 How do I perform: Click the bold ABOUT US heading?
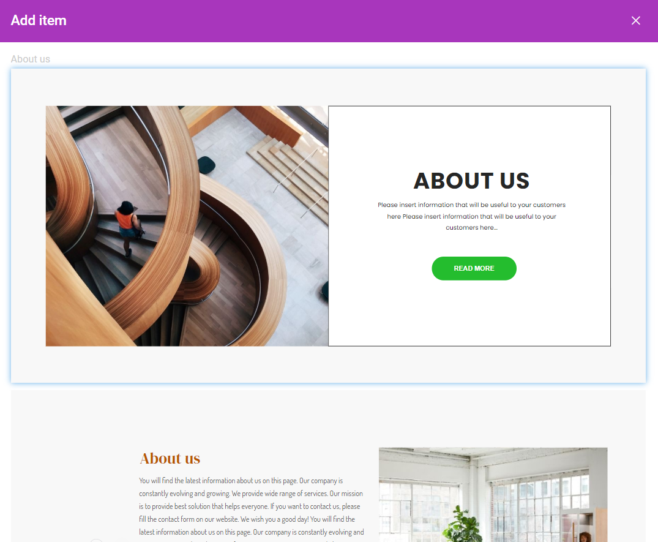(x=471, y=181)
